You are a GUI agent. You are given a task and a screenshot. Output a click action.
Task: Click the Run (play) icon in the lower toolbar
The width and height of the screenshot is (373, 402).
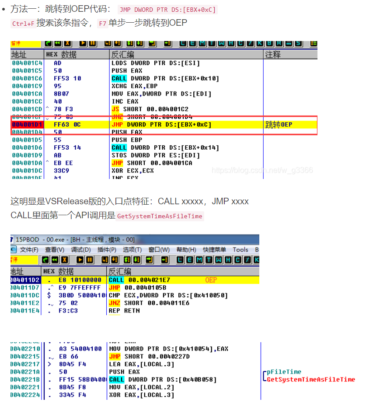(x=80, y=260)
